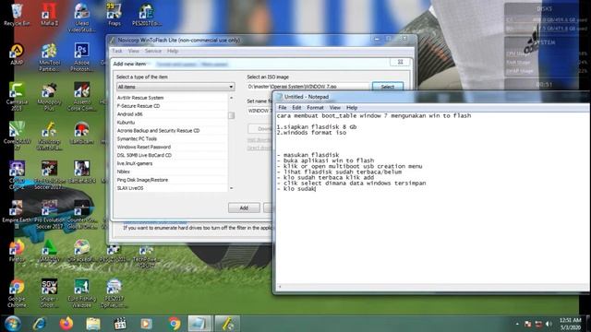This screenshot has height=332, width=591.
Task: Select Symantec PC Tools item
Action: (172, 138)
